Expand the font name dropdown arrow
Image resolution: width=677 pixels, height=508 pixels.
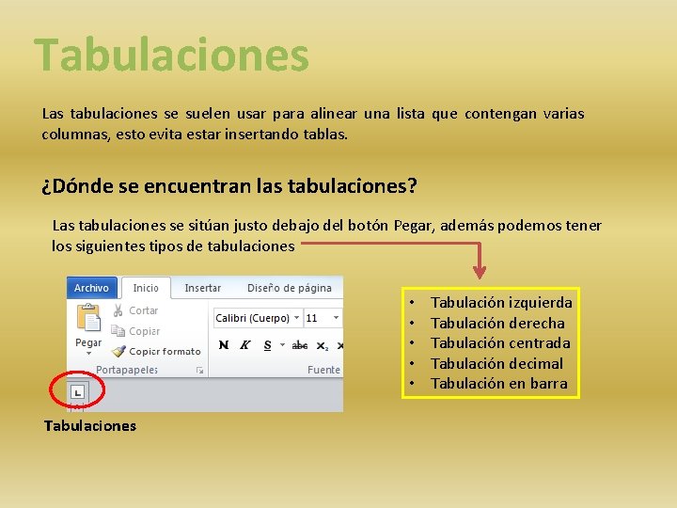(x=296, y=318)
